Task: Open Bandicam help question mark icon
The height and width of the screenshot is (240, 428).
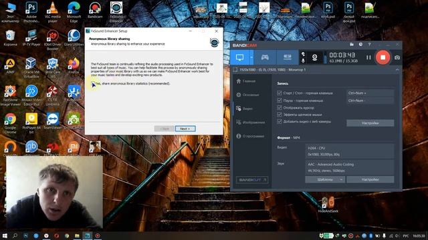Action: pyautogui.click(x=369, y=45)
